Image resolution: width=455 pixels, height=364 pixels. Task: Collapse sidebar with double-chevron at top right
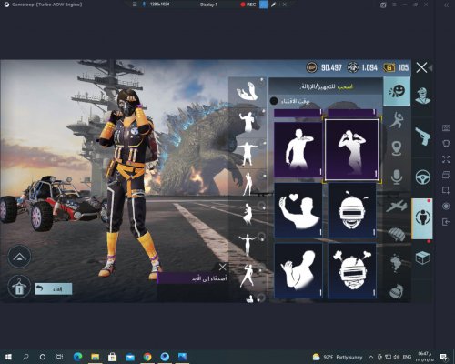tap(446, 5)
